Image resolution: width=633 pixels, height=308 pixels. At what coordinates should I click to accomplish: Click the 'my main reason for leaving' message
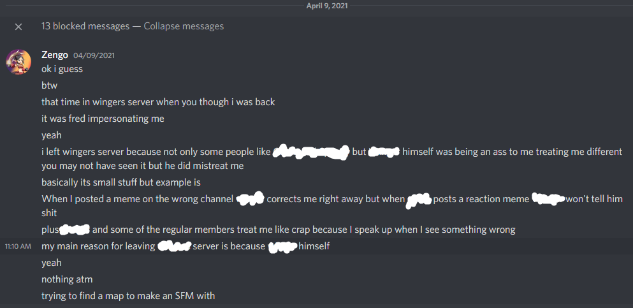(x=186, y=246)
